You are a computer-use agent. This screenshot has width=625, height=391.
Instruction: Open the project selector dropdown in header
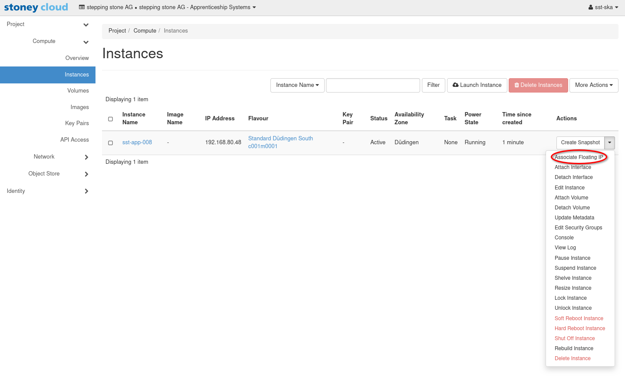168,7
